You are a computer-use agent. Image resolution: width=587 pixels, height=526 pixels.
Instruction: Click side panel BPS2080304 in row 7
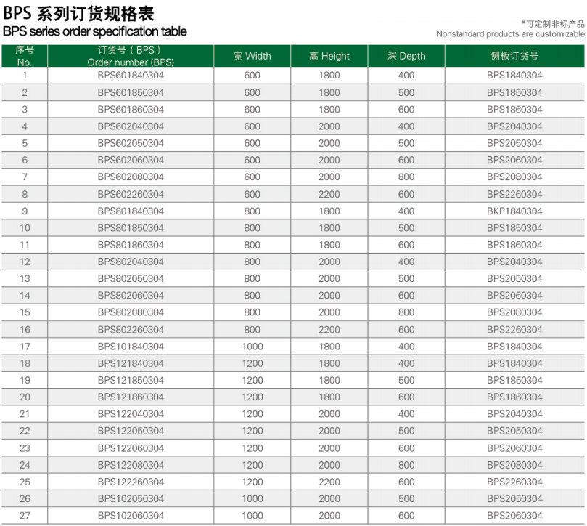pos(514,177)
